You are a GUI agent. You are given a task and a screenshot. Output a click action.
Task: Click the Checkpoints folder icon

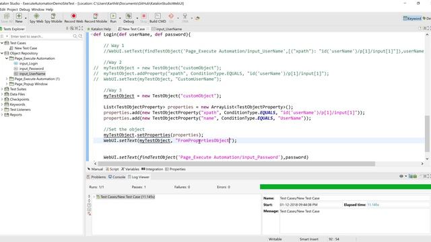7,99
